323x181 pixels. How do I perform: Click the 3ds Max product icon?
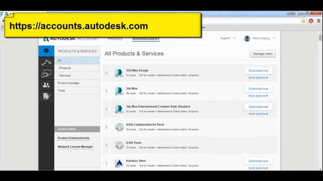(119, 91)
